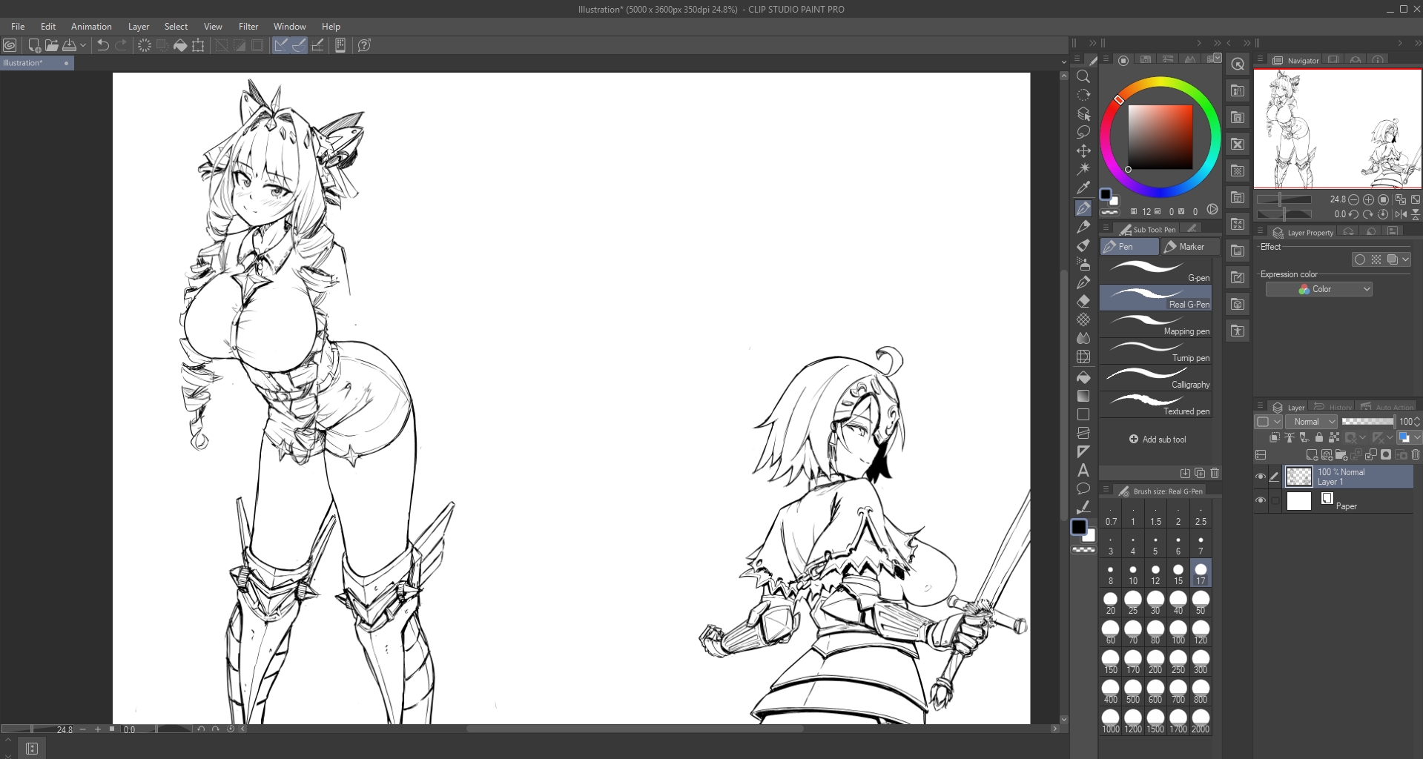The image size is (1423, 759).
Task: Open the Window menu
Action: pyautogui.click(x=289, y=27)
